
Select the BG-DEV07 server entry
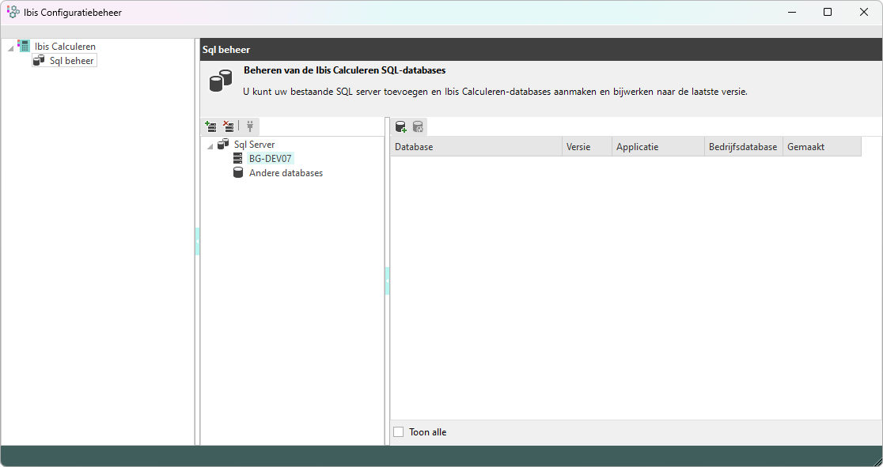coord(271,159)
